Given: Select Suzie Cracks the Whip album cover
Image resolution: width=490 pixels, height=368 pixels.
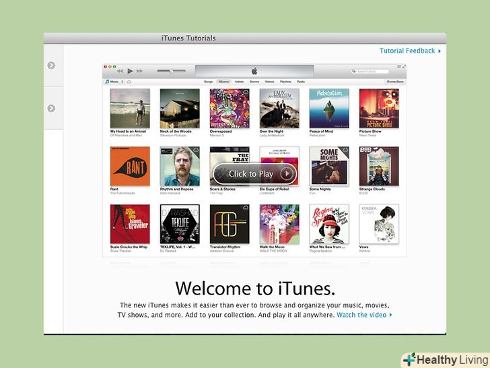Looking at the screenshot, I should point(130,224).
